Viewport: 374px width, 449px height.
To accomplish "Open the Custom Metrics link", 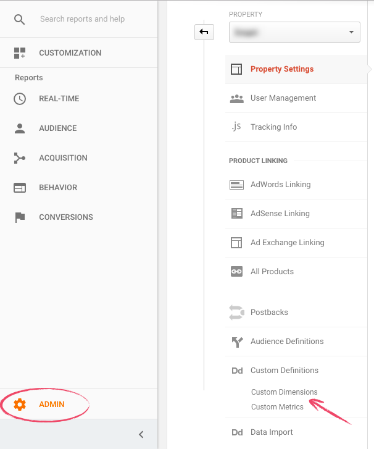I will [277, 406].
